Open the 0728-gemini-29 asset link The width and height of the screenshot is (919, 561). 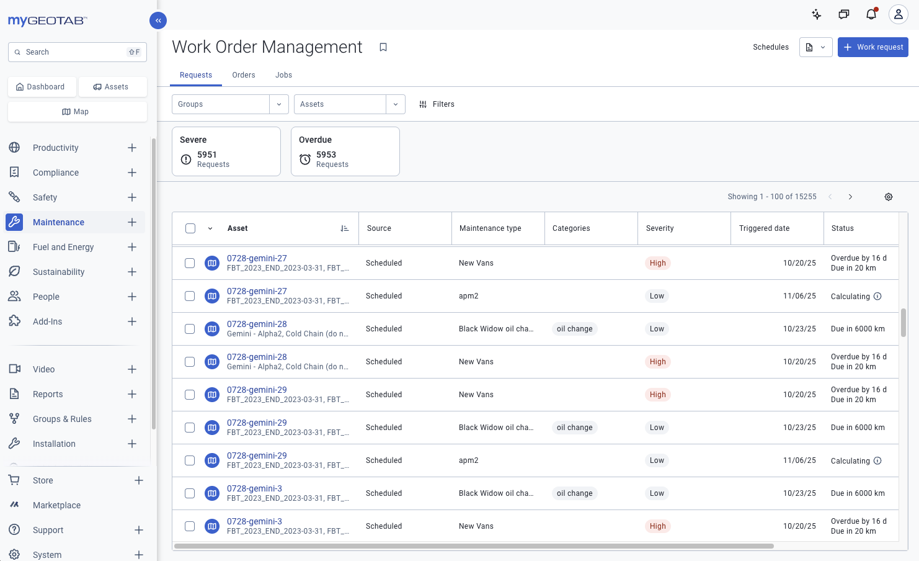pyautogui.click(x=257, y=390)
